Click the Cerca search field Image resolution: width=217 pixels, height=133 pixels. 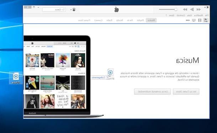pos(54,9)
